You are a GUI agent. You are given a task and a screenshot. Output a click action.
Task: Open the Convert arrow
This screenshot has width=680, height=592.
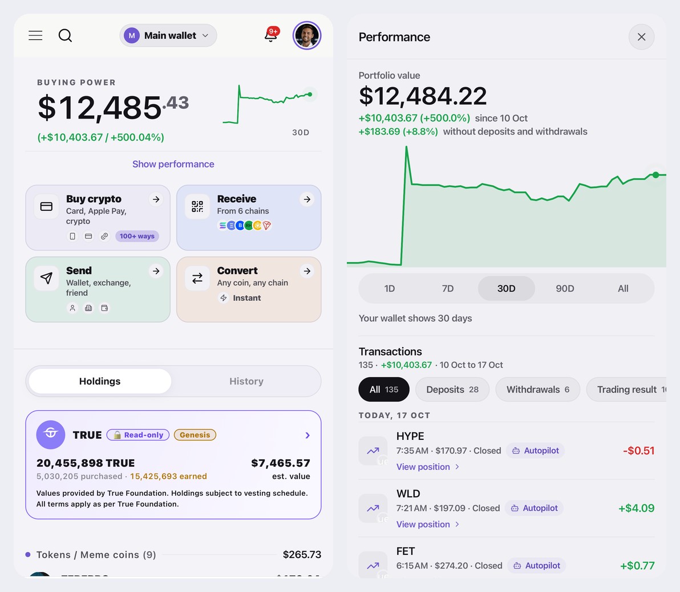pyautogui.click(x=307, y=271)
